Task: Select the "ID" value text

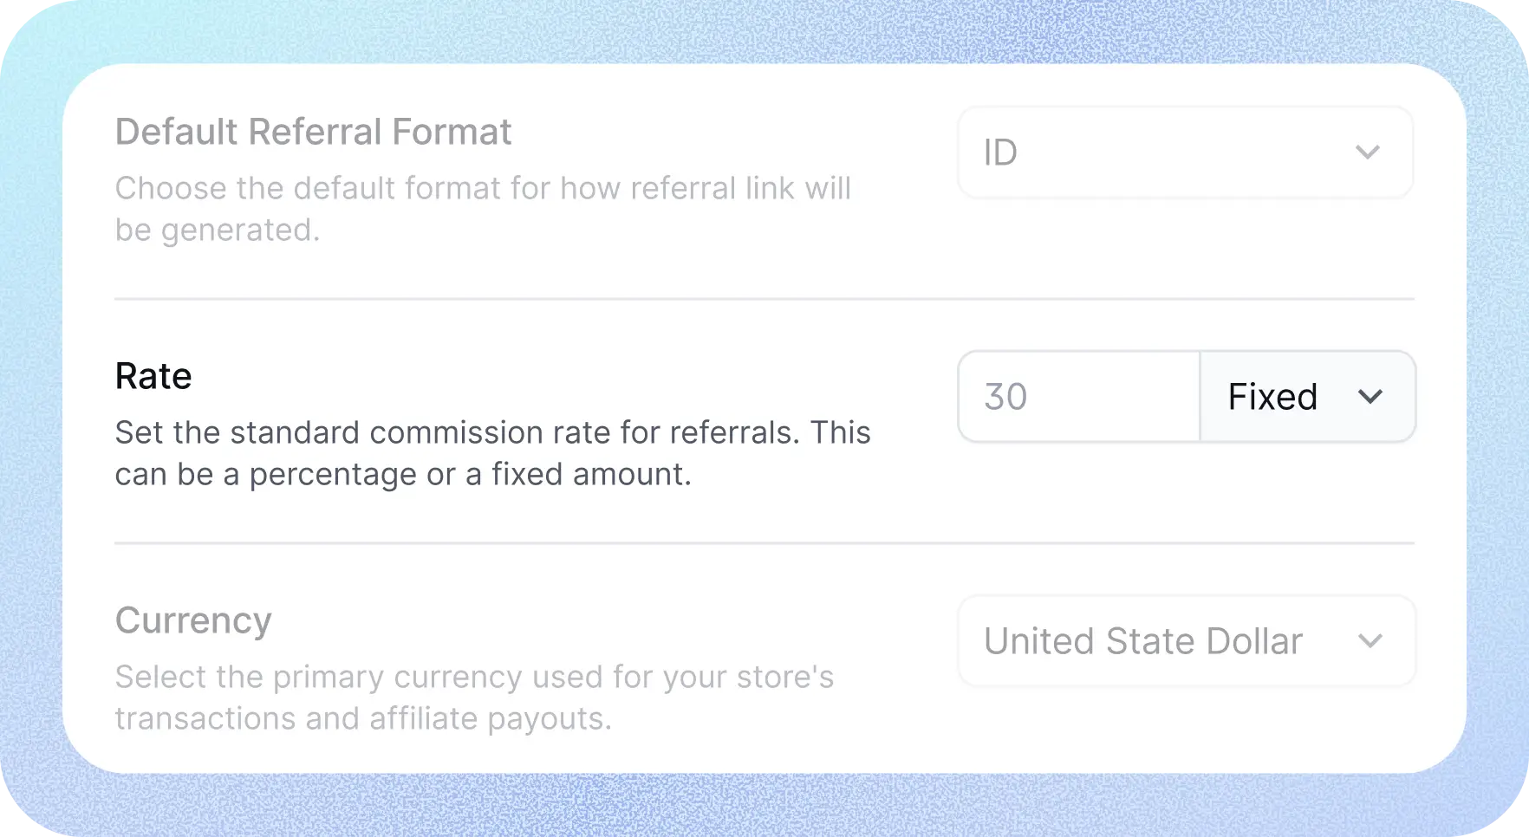Action: pos(1000,153)
